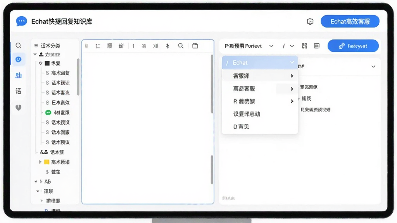
Task: Select the blue smiley face sidebar icon
Action: [18, 59]
